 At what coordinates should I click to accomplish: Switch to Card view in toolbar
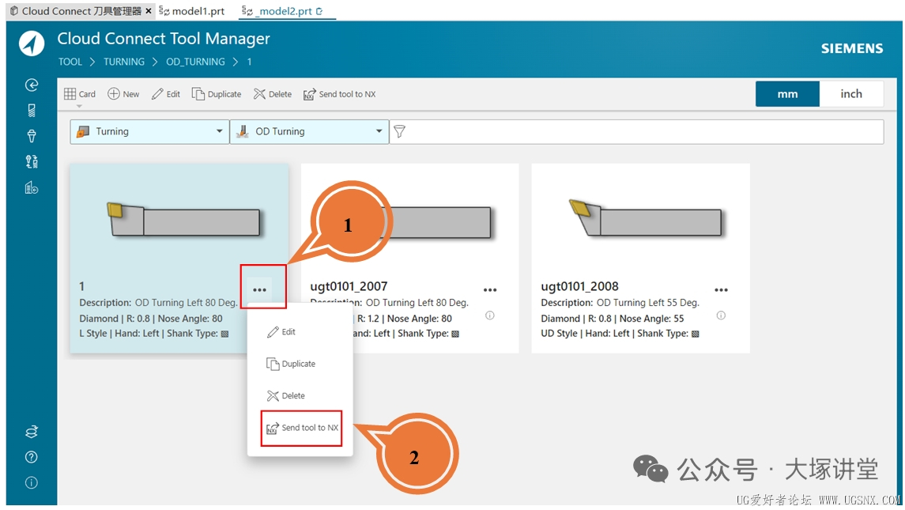(x=80, y=94)
